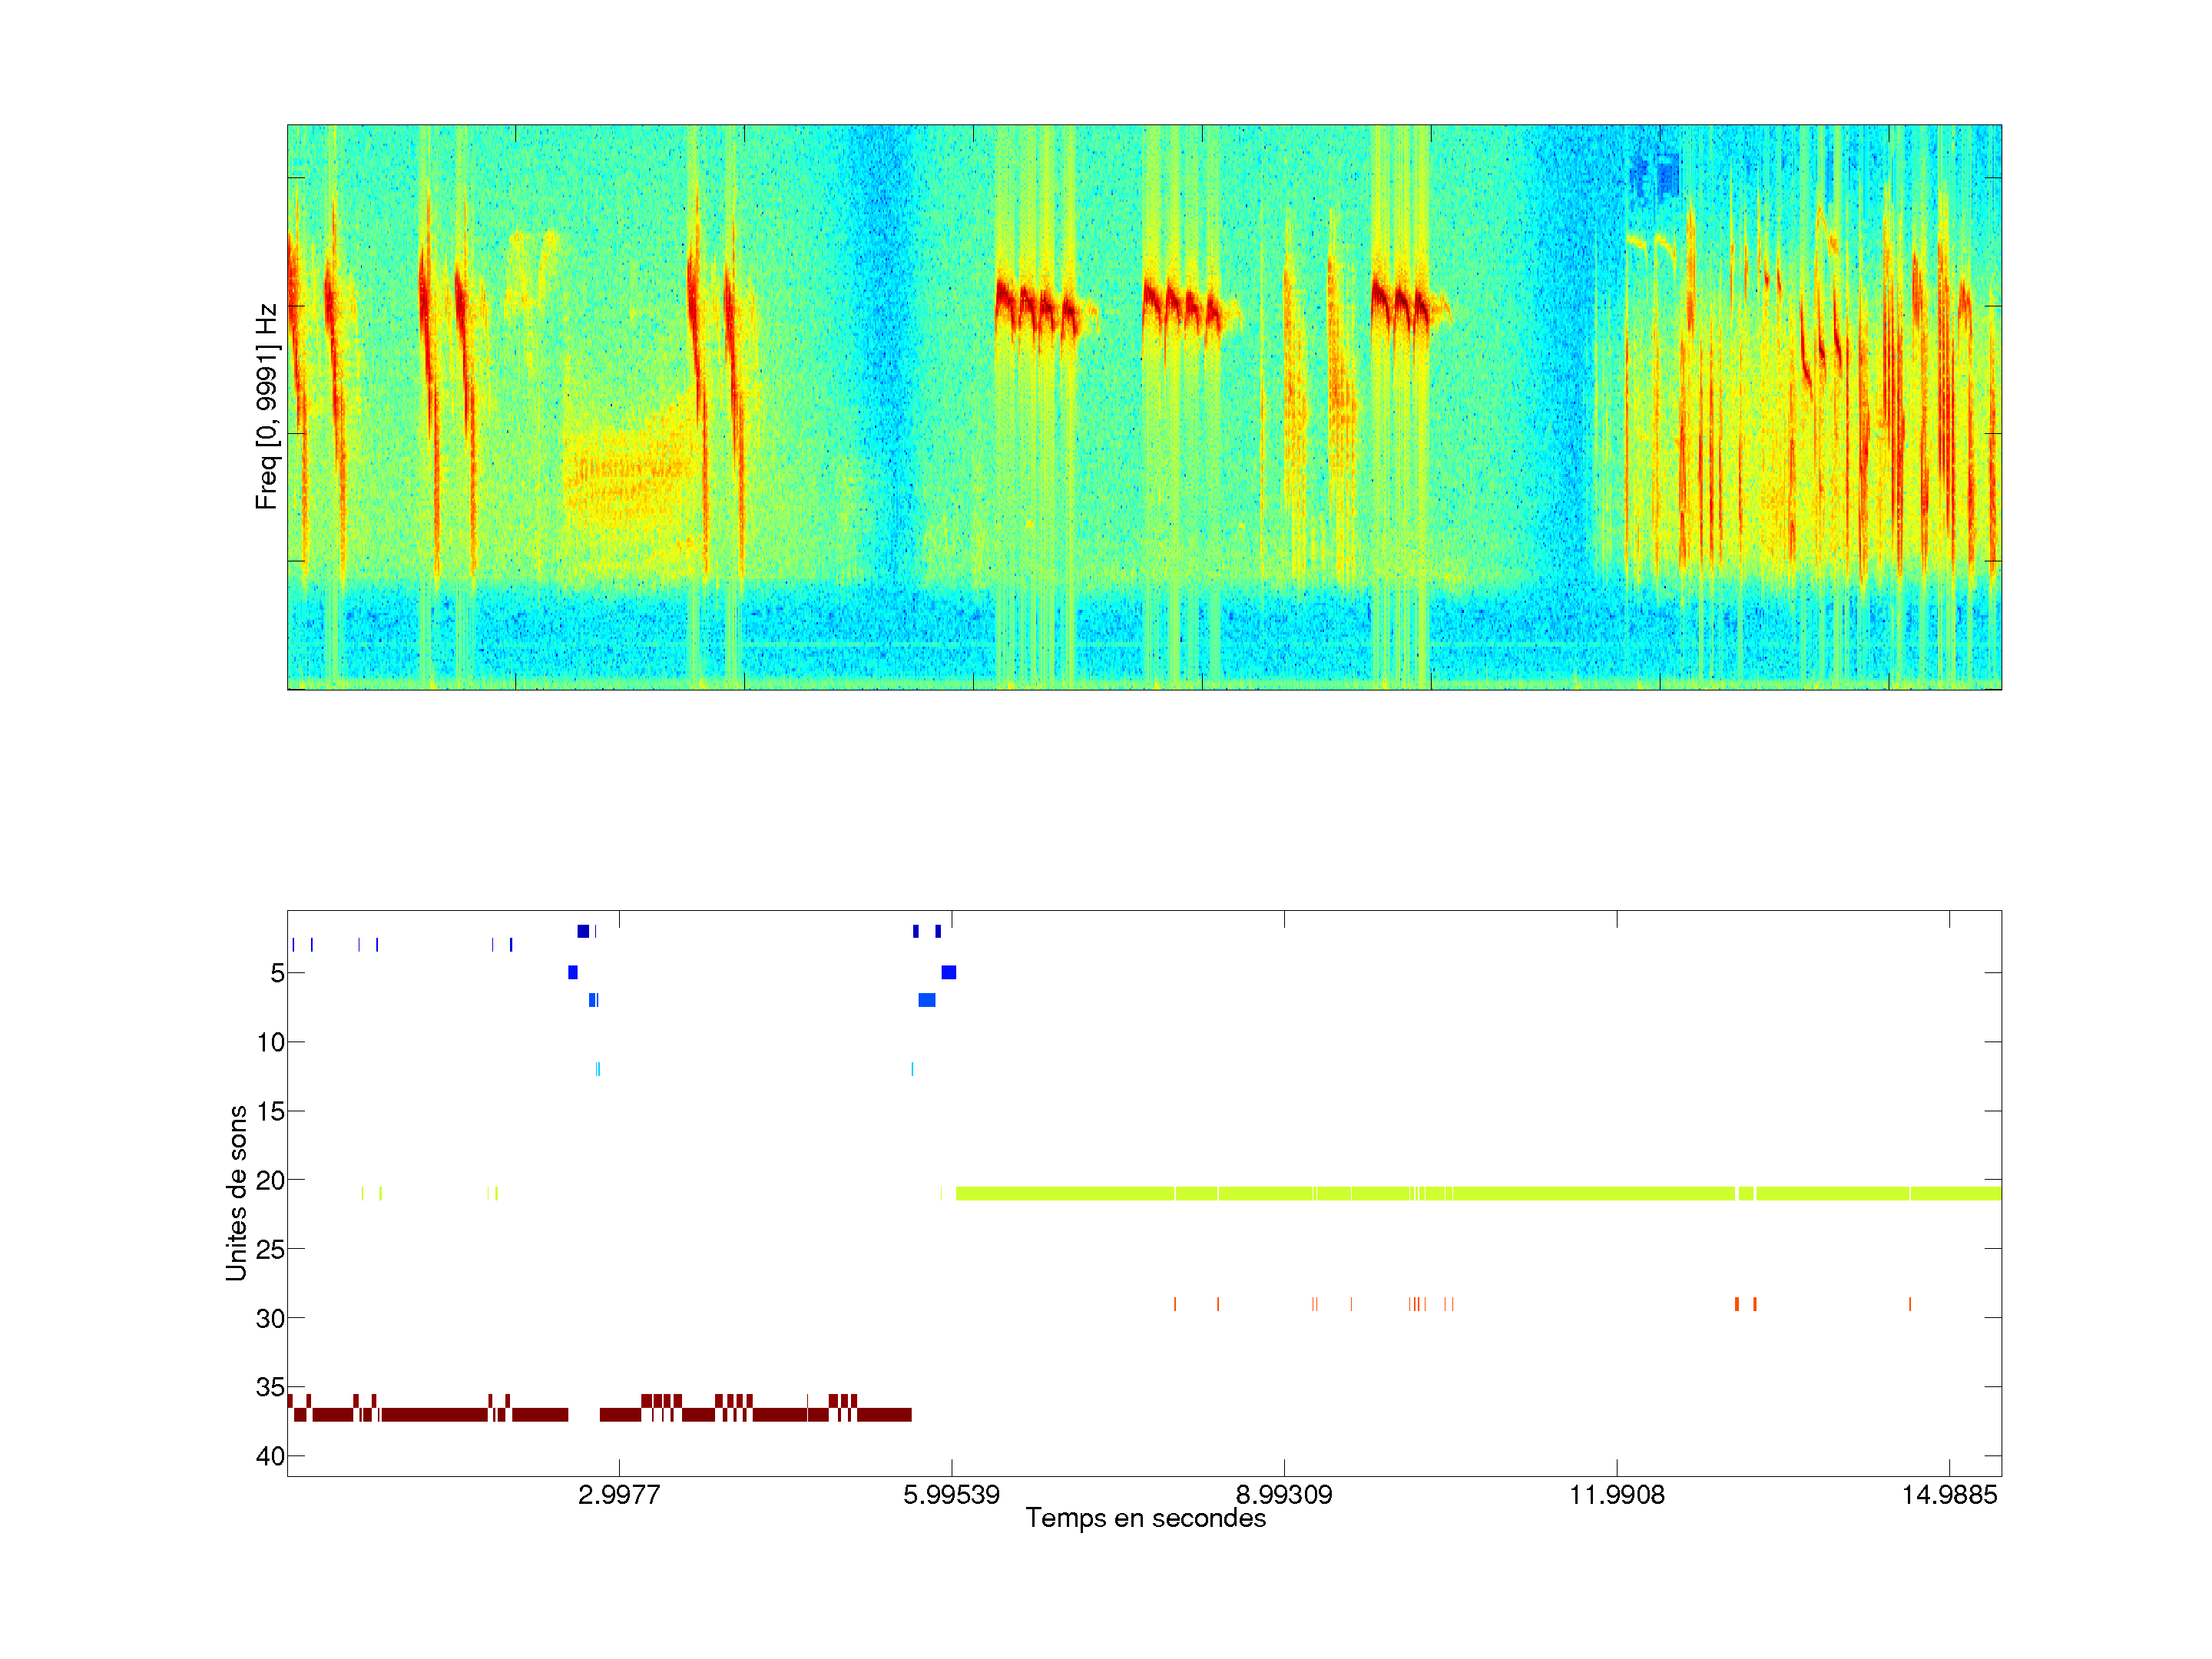Click the y-axis tick label 30
This screenshot has height=1659, width=2212.
[271, 1318]
